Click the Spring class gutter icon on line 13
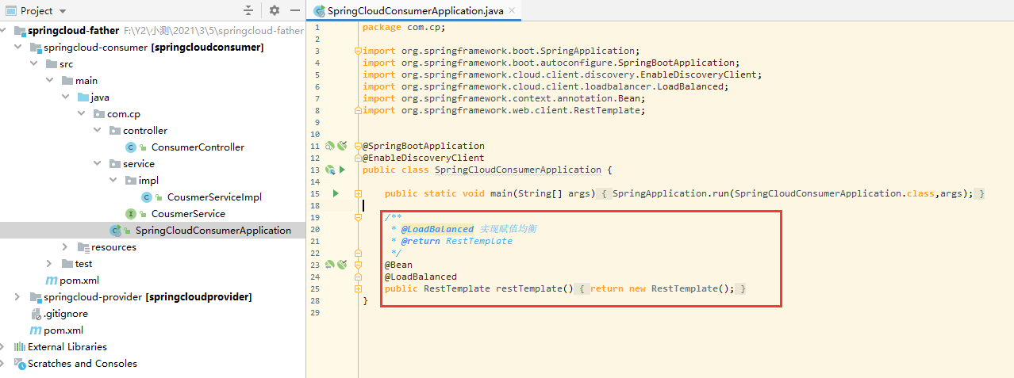This screenshot has width=1014, height=378. 330,170
